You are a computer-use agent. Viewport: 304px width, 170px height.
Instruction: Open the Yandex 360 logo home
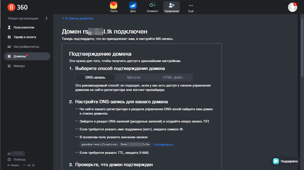click(17, 7)
